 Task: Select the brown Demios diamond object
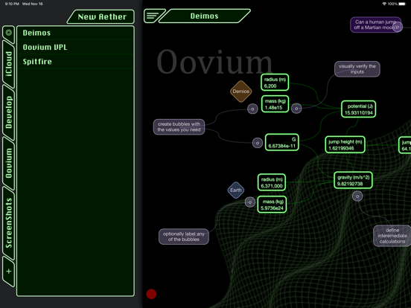pos(241,92)
